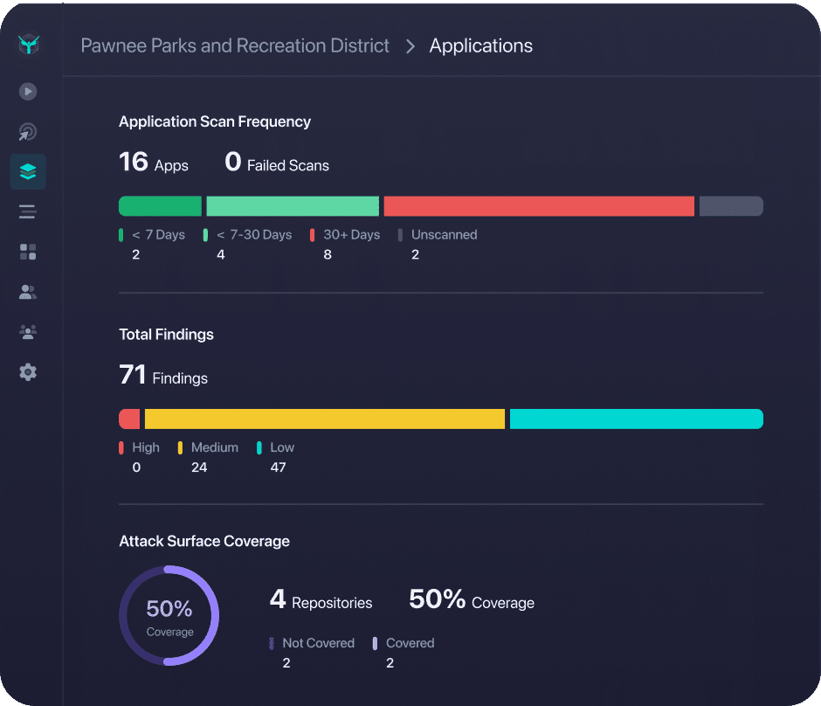
Task: Open the two-person users sidebar icon
Action: coord(28,293)
